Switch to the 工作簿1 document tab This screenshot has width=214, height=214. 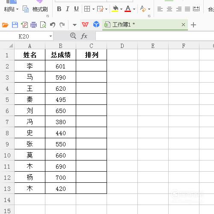pos(145,25)
